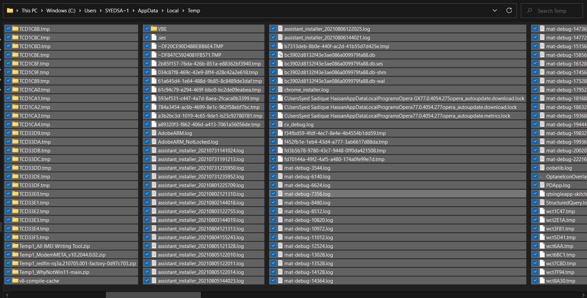The width and height of the screenshot is (587, 298).
Task: Click the file icon of .ses
Action: pyautogui.click(x=154, y=37)
